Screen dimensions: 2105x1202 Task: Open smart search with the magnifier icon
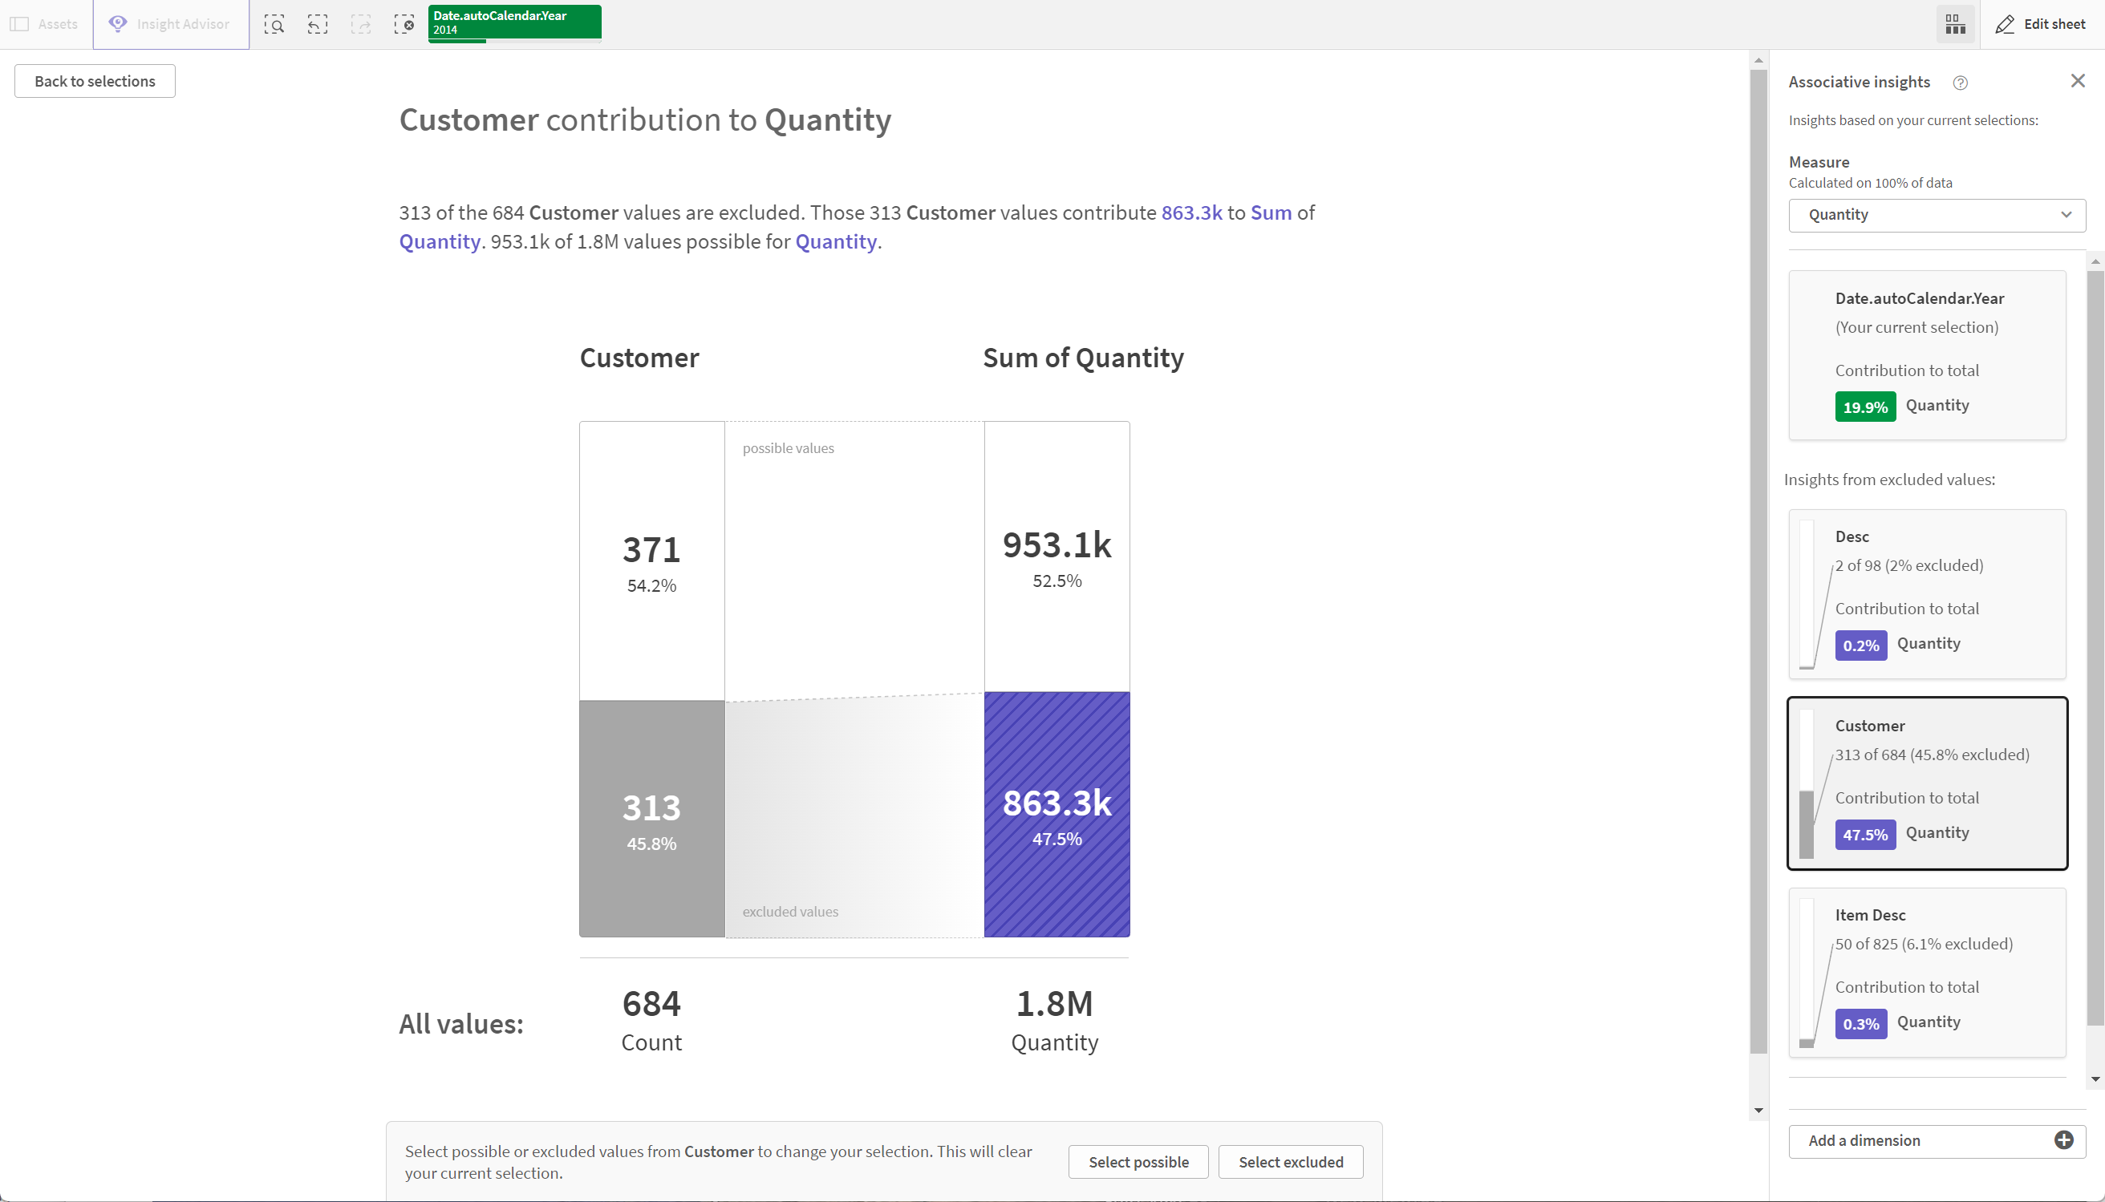274,24
